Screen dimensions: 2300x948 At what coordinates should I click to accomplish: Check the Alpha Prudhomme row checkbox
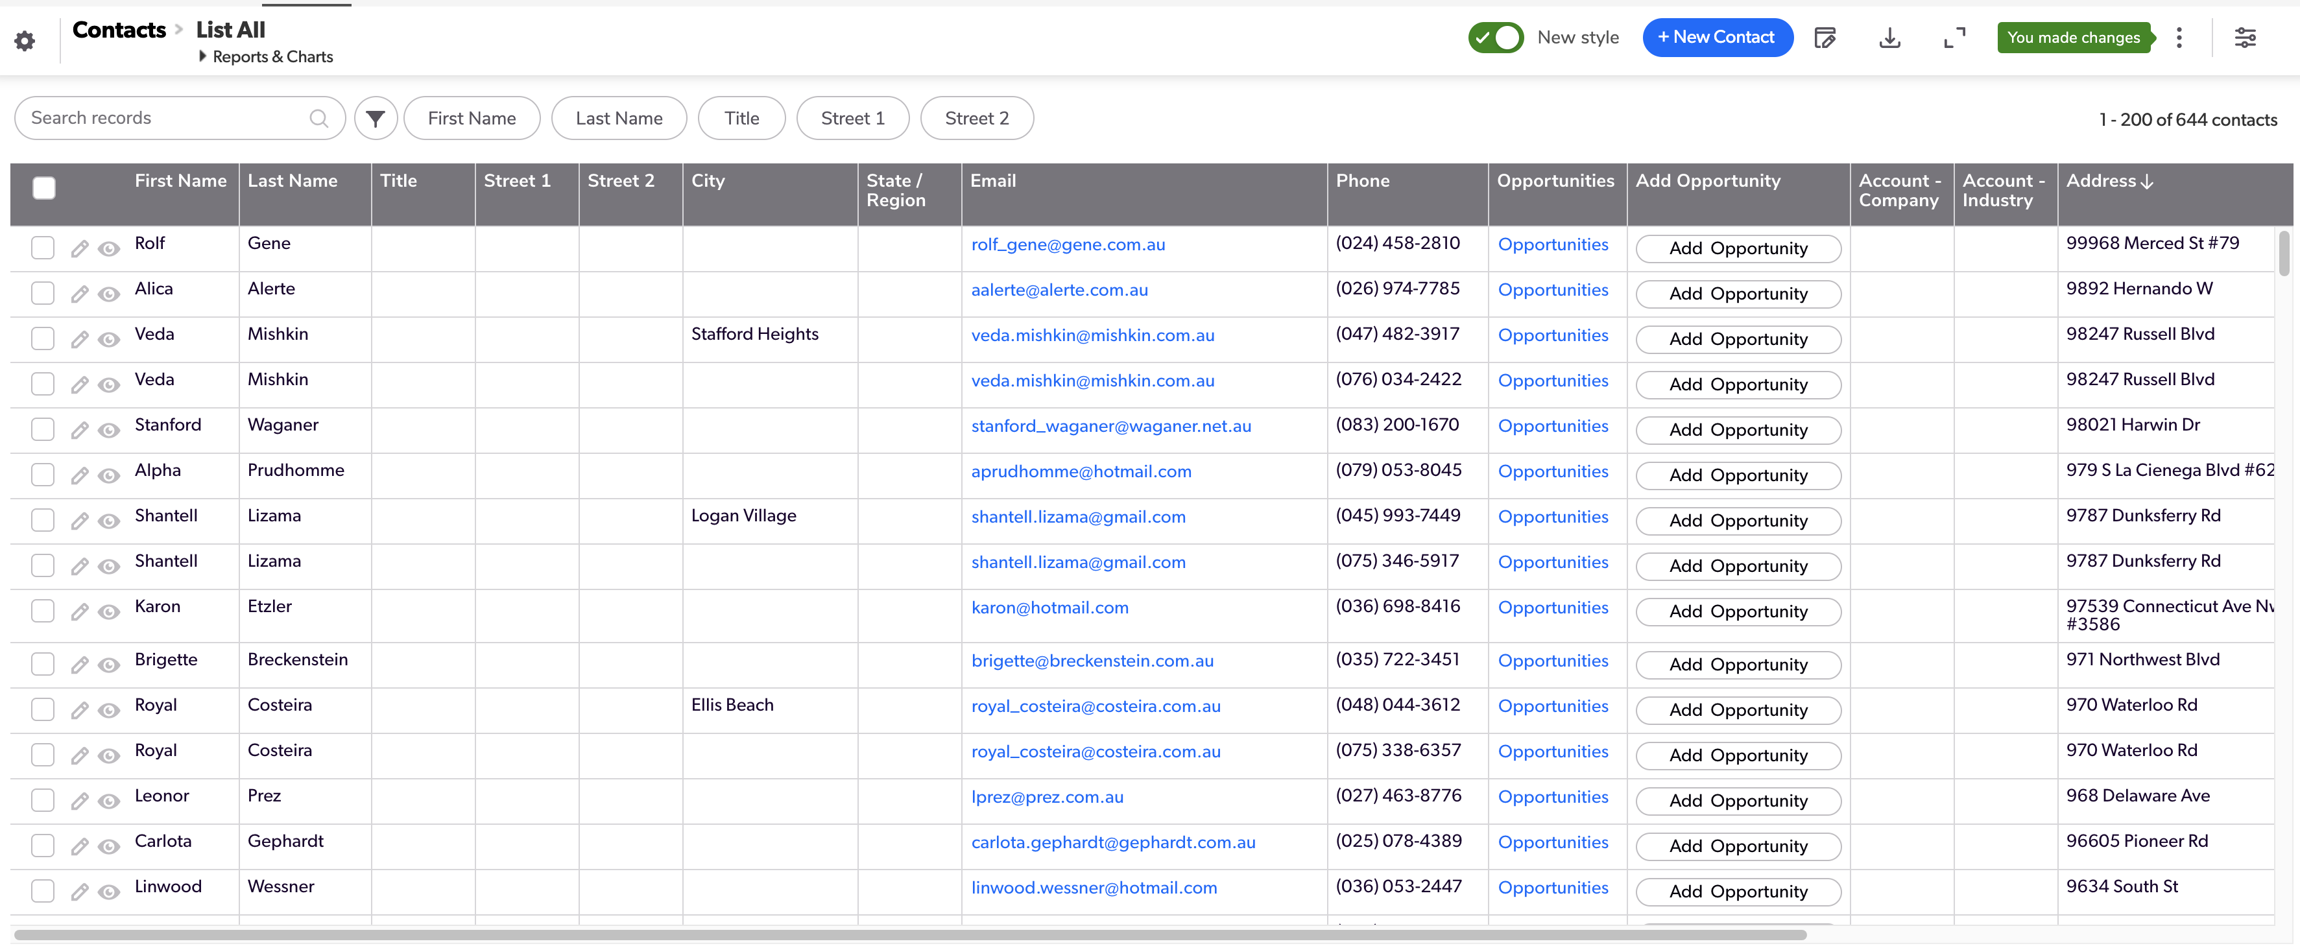point(43,475)
